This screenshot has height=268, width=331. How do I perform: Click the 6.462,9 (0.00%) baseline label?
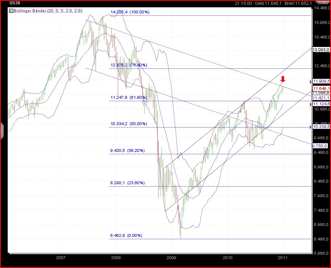coord(125,235)
